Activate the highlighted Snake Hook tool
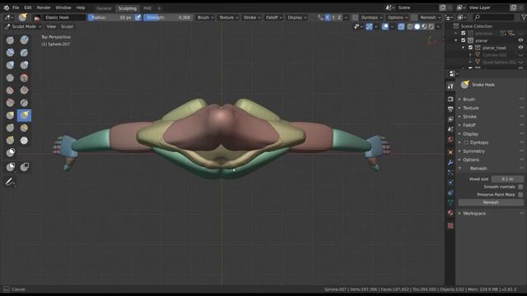The height and width of the screenshot is (296, 527). coord(24,115)
